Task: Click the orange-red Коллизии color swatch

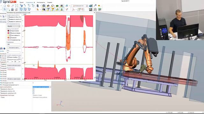Action: 8,38
